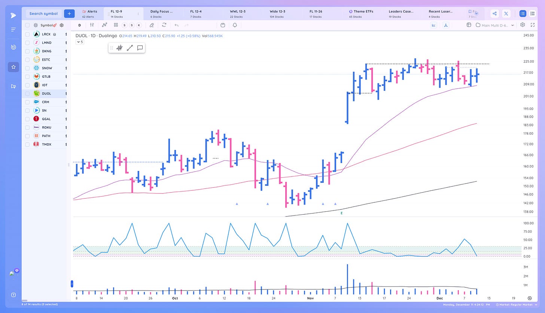This screenshot has width=545, height=313.
Task: Click the redo arrow
Action: (187, 25)
